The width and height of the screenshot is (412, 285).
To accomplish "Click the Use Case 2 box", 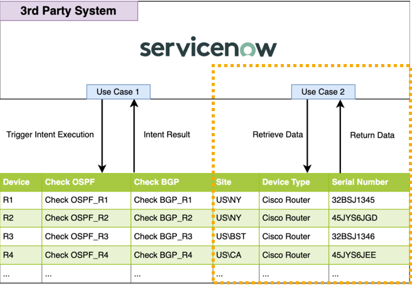I will click(323, 92).
